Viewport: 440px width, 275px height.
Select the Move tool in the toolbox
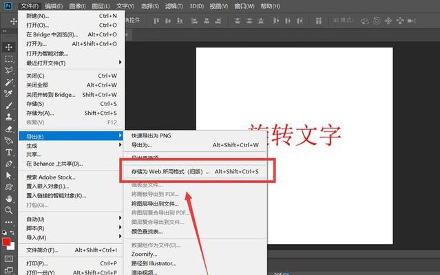pyautogui.click(x=9, y=47)
